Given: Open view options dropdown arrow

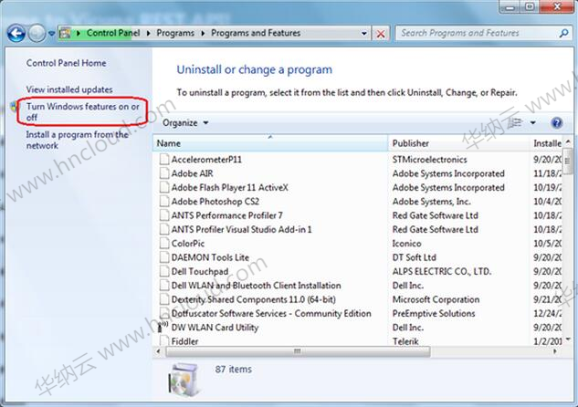Looking at the screenshot, I should (532, 122).
